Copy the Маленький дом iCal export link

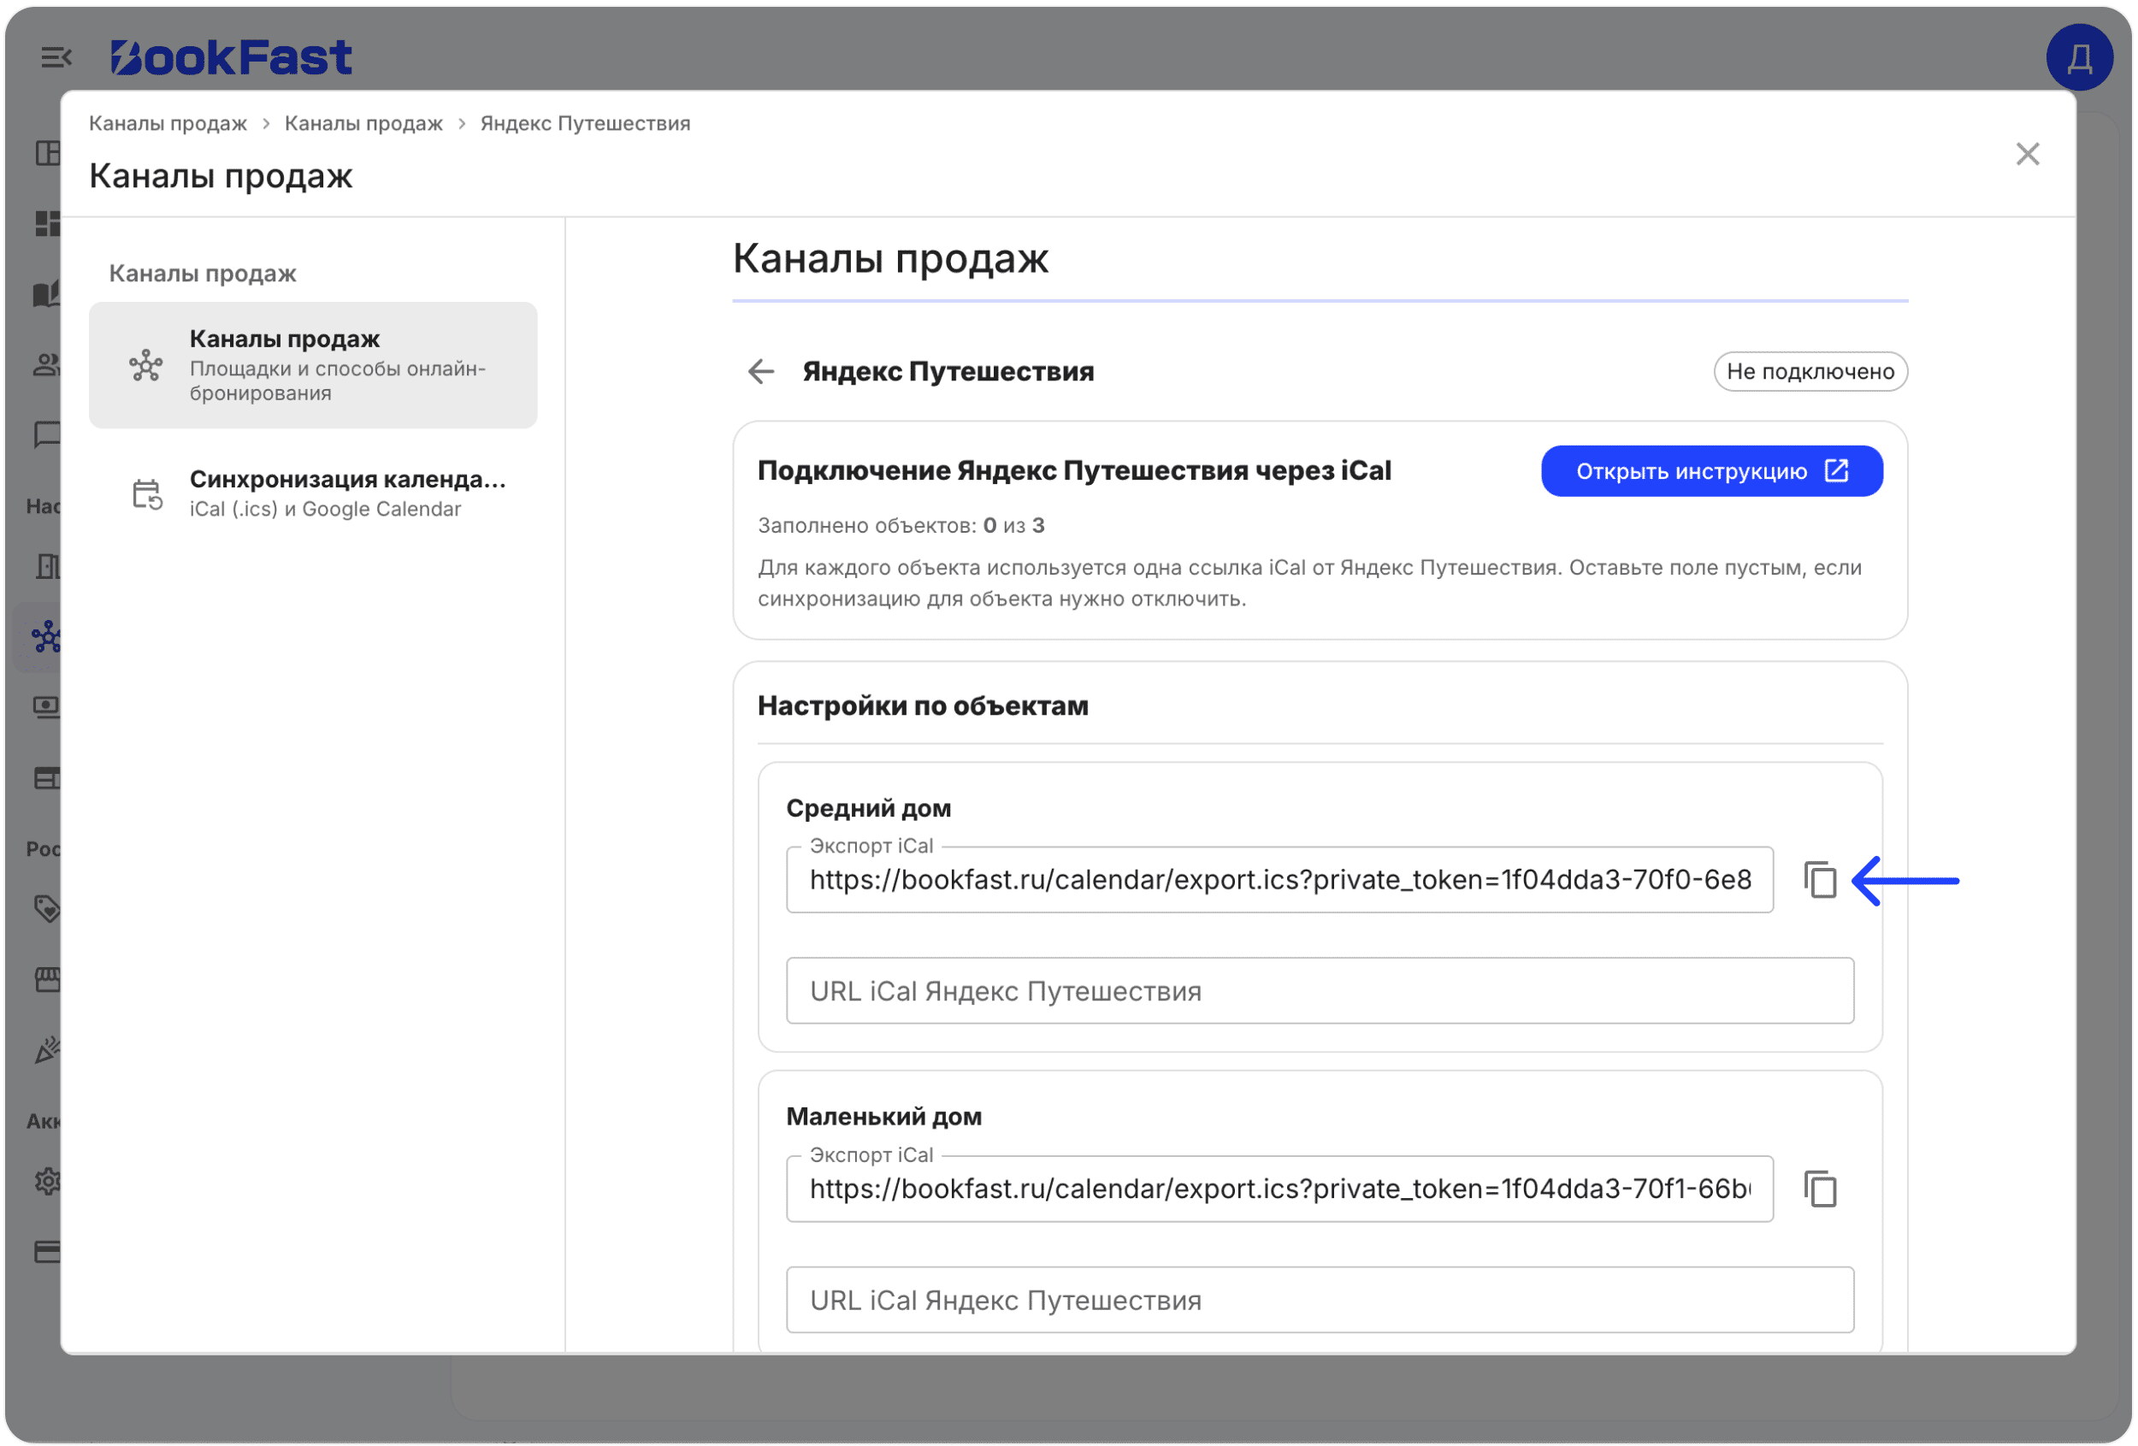pos(1820,1189)
